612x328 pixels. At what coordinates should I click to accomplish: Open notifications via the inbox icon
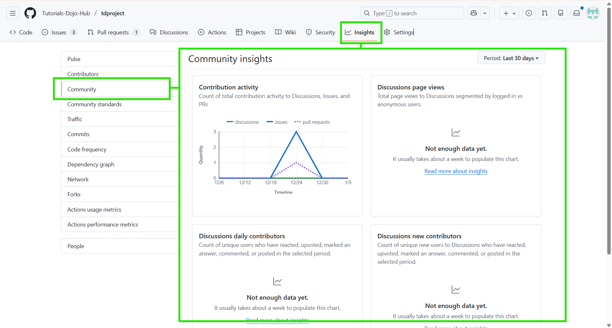(577, 13)
